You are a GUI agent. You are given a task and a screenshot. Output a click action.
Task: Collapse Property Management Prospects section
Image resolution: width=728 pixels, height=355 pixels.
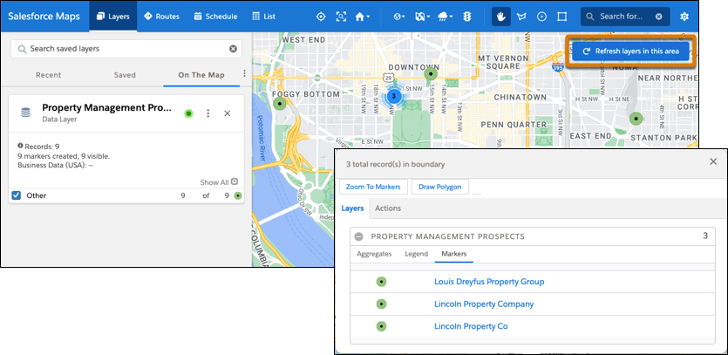(359, 236)
